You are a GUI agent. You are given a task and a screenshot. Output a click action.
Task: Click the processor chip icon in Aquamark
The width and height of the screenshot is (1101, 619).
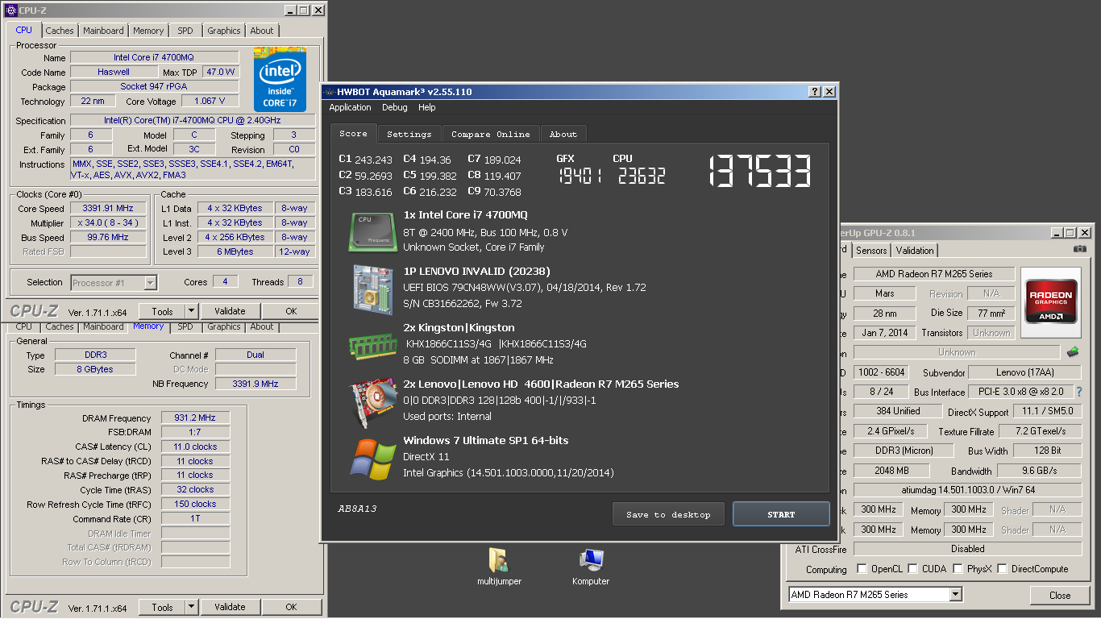point(372,231)
